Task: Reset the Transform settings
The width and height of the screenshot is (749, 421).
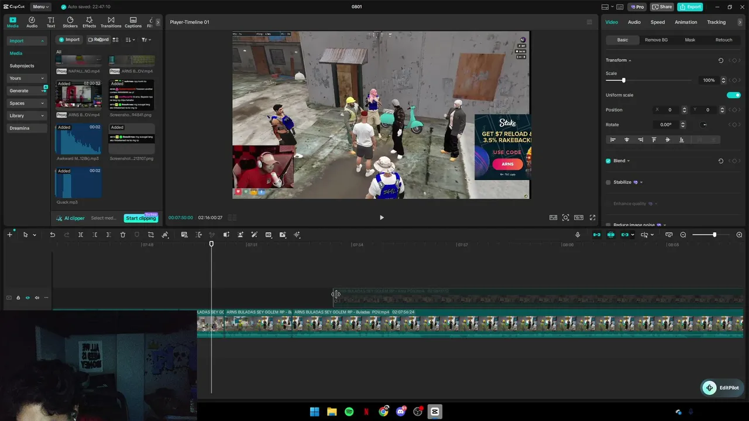Action: click(721, 60)
